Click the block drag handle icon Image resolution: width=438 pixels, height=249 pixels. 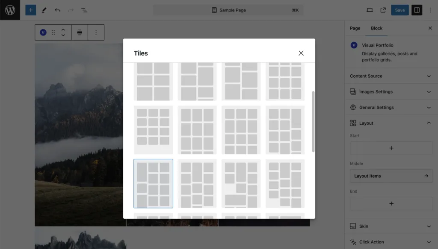53,32
